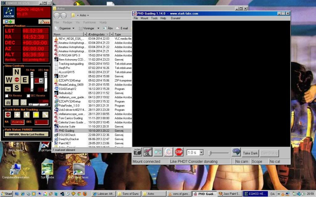The height and width of the screenshot is (197, 316).
Task: Open the Navn column filter dropdown
Action: [85, 34]
